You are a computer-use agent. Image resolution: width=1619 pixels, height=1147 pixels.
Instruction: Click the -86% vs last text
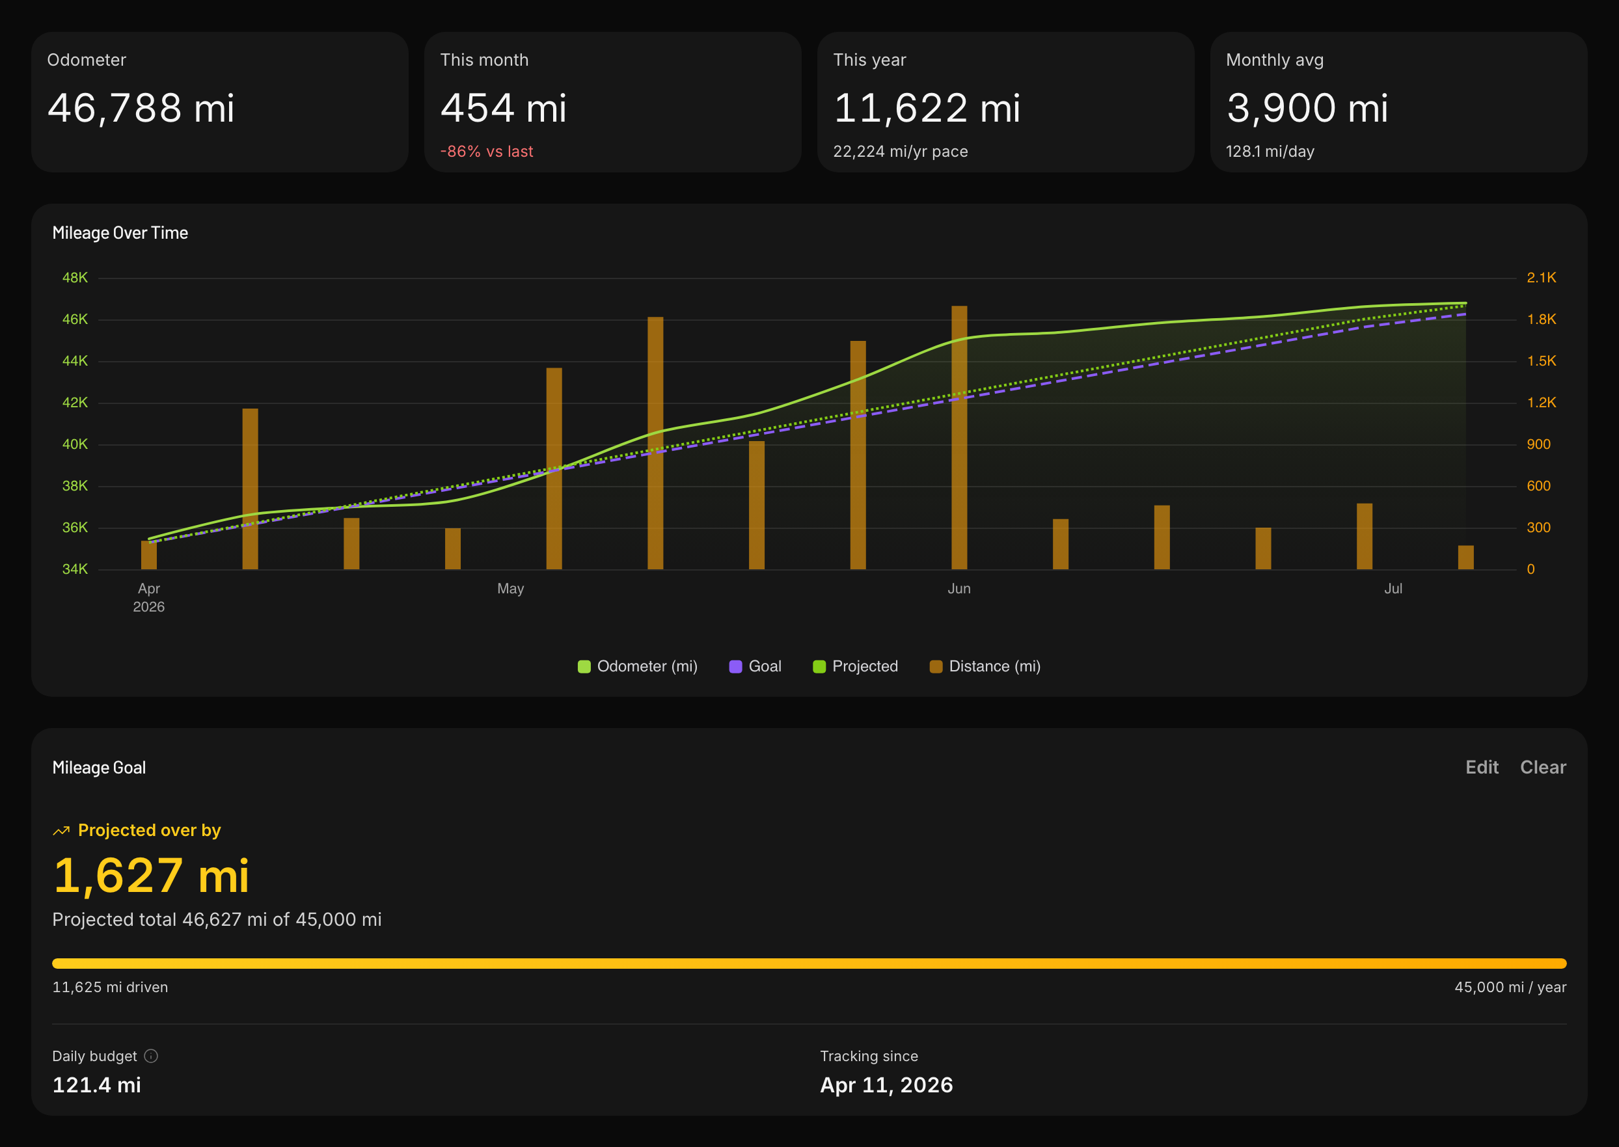click(487, 151)
